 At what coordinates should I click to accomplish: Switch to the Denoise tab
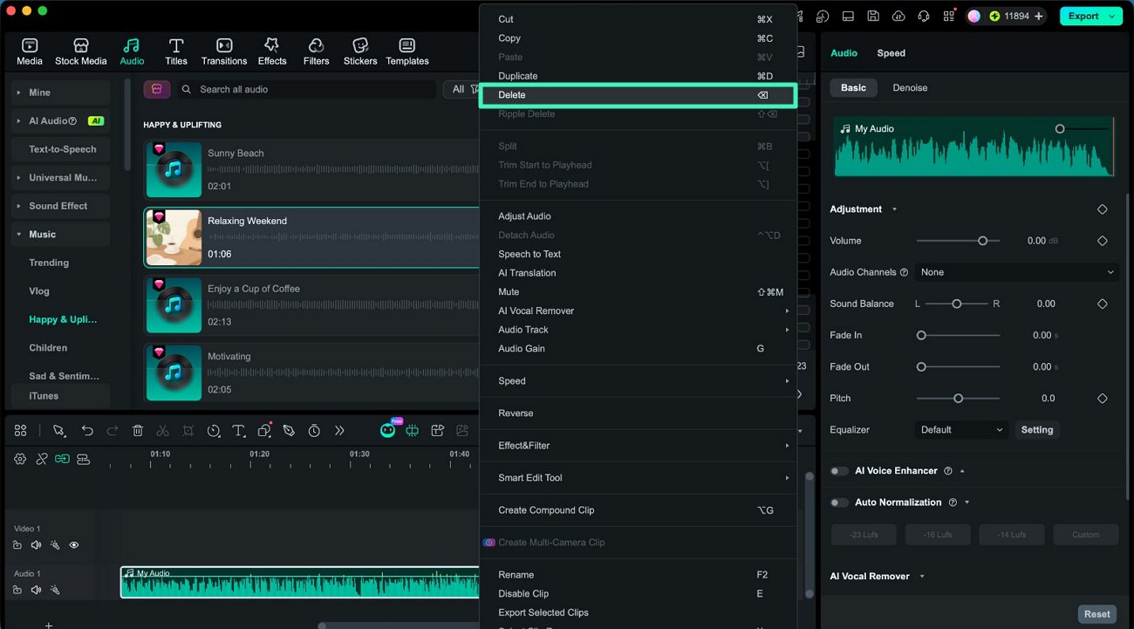tap(910, 88)
